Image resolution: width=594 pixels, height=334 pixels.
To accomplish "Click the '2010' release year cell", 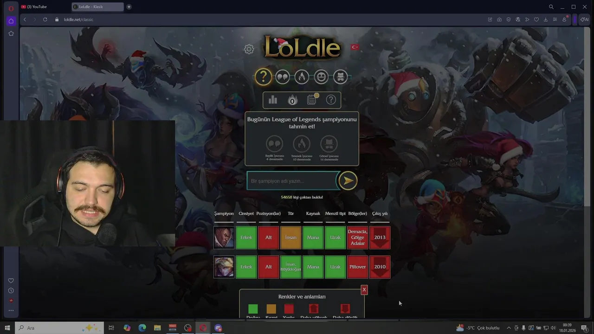I will click(380, 267).
